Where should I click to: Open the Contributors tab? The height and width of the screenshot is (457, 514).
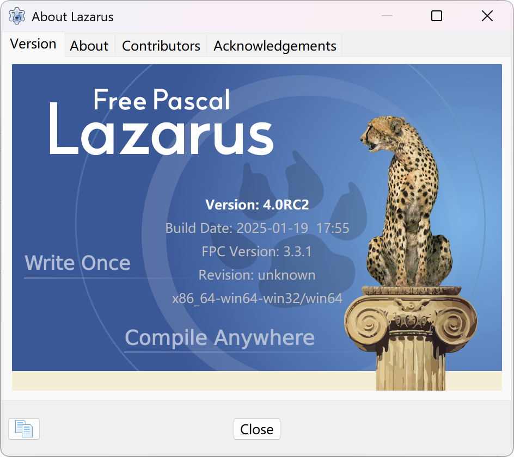tap(161, 46)
